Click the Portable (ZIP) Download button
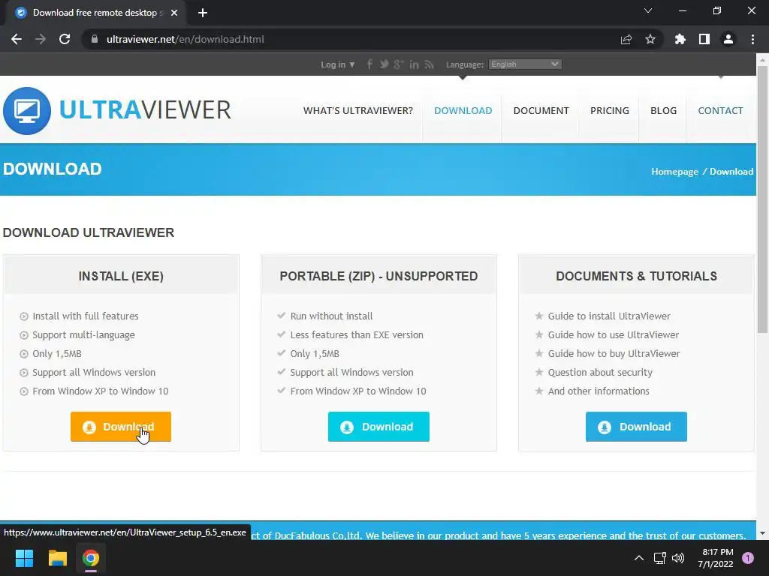The height and width of the screenshot is (576, 769). point(378,427)
